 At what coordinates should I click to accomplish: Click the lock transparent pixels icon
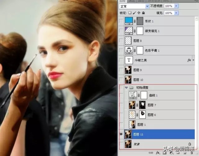coord(130,13)
